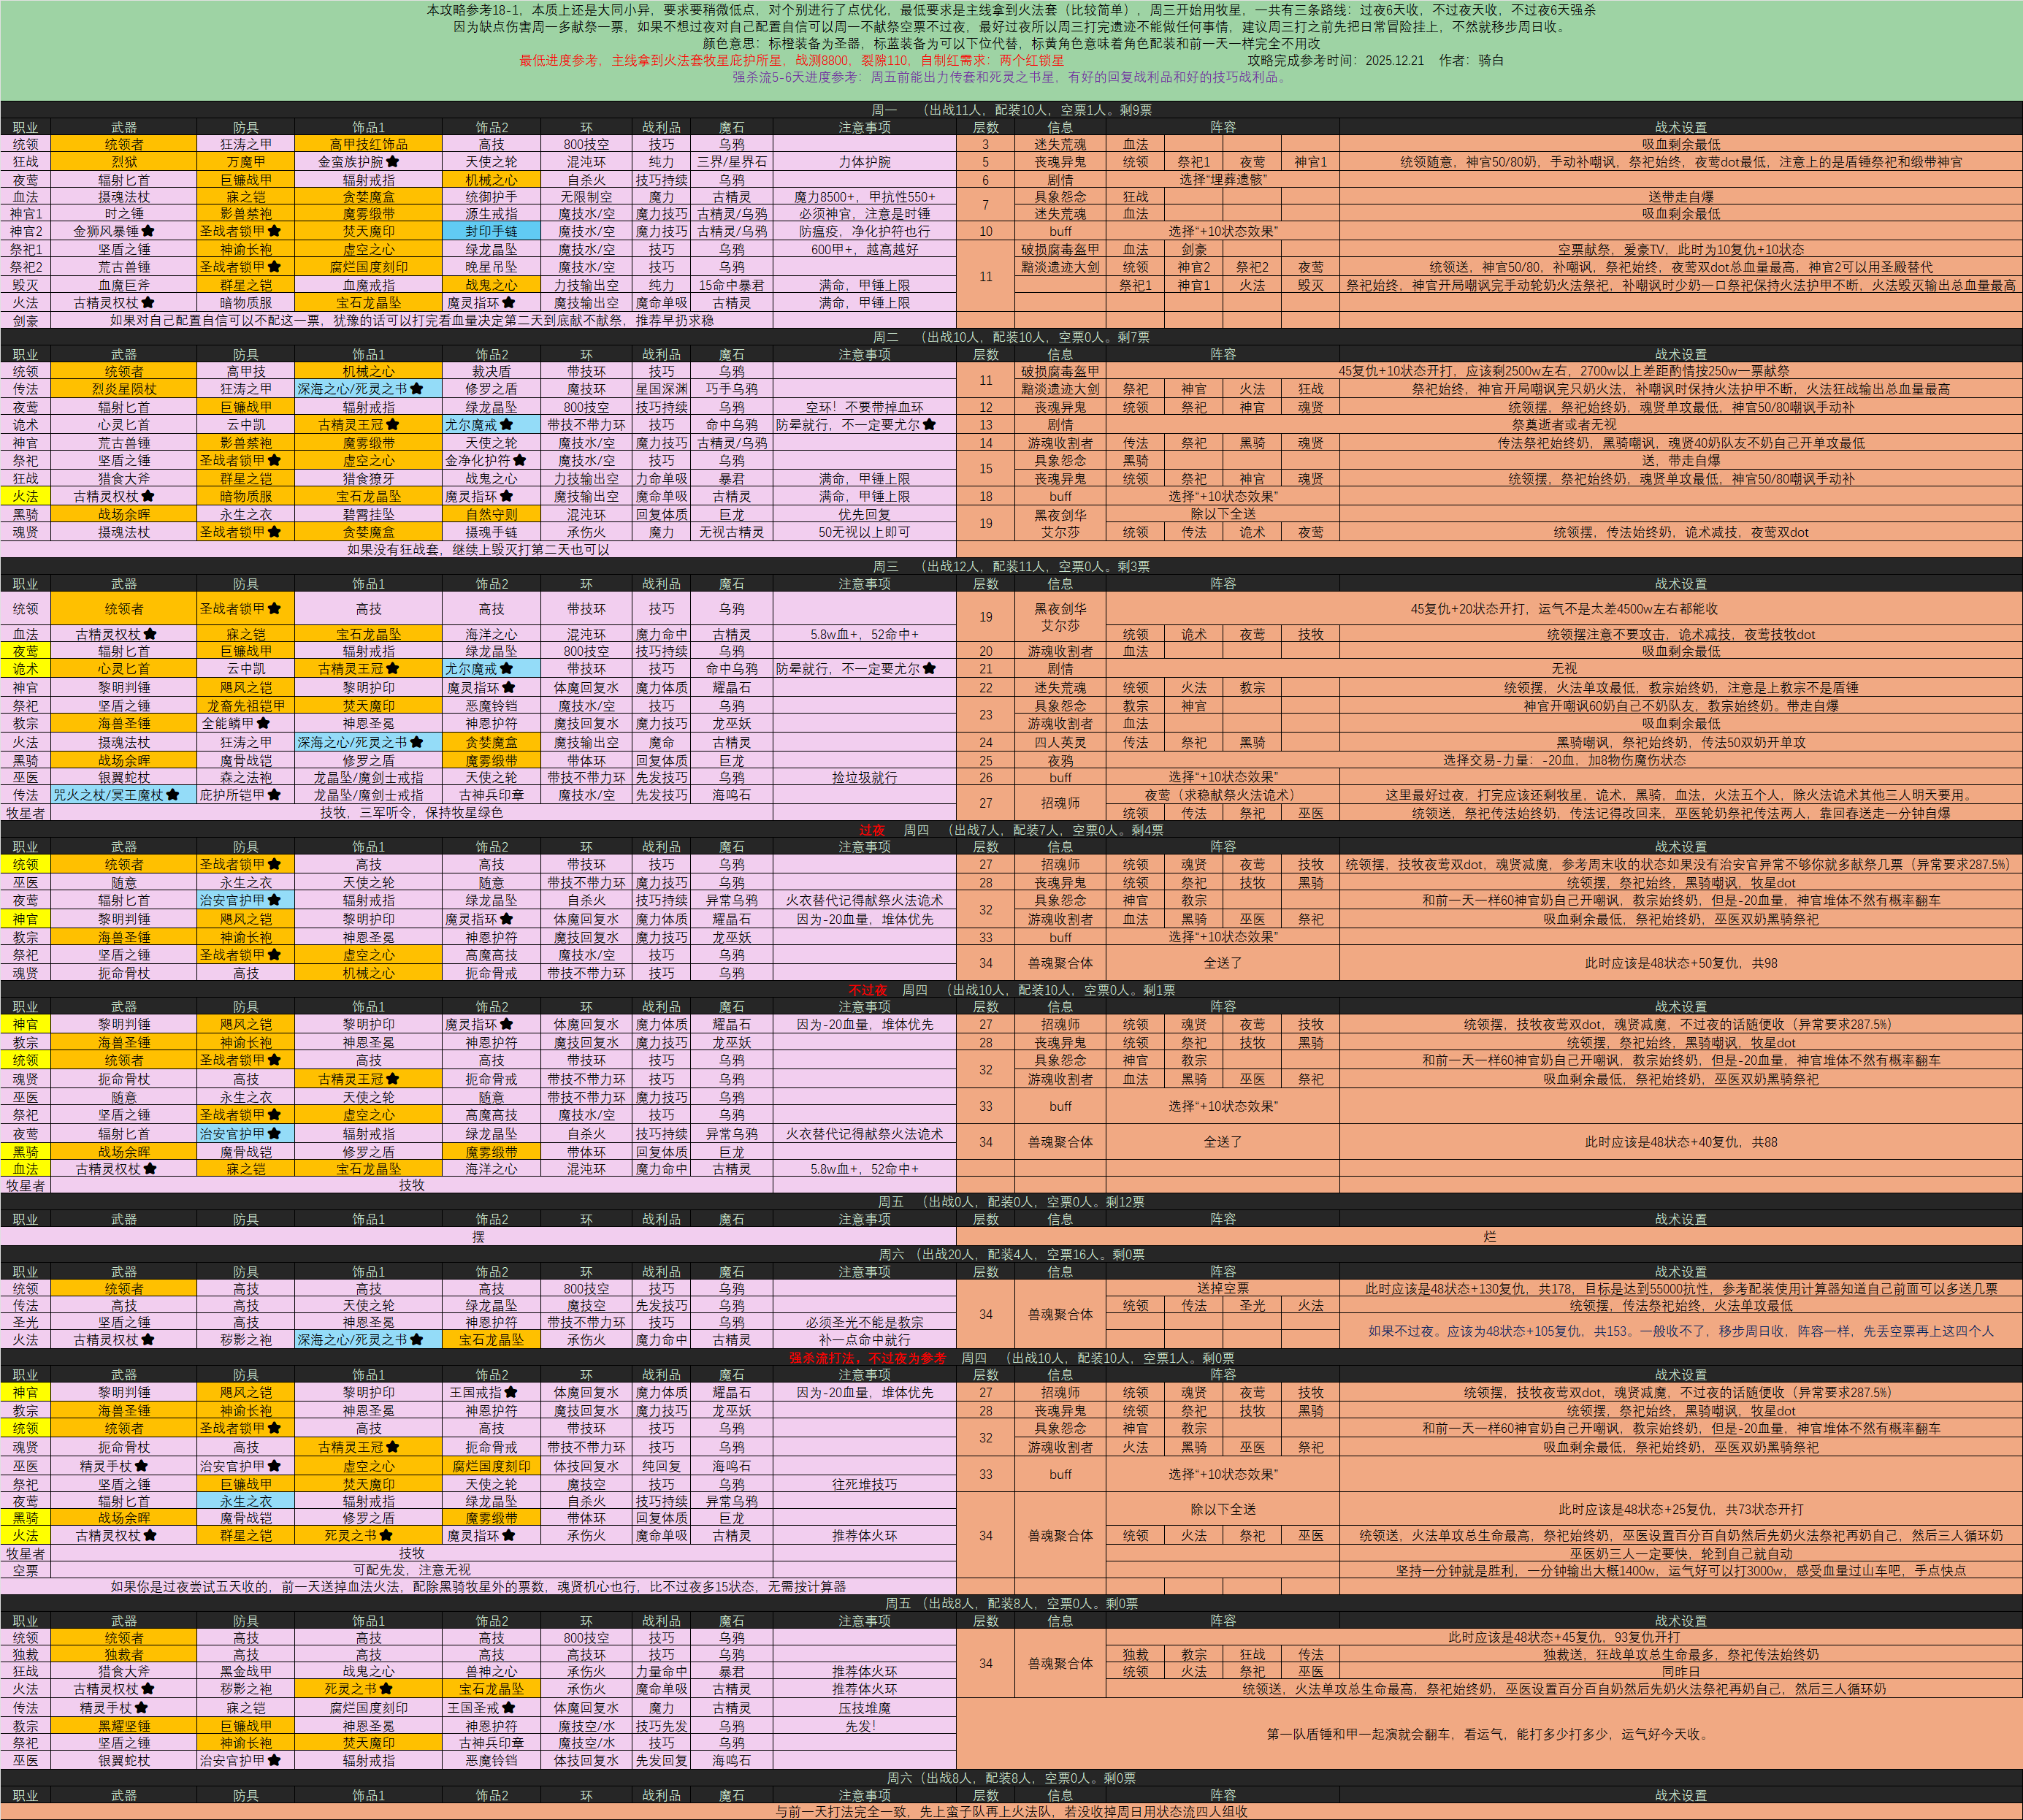2023x1820 pixels.
Task: Select the blue 封印手链 cell
Action: (x=491, y=232)
